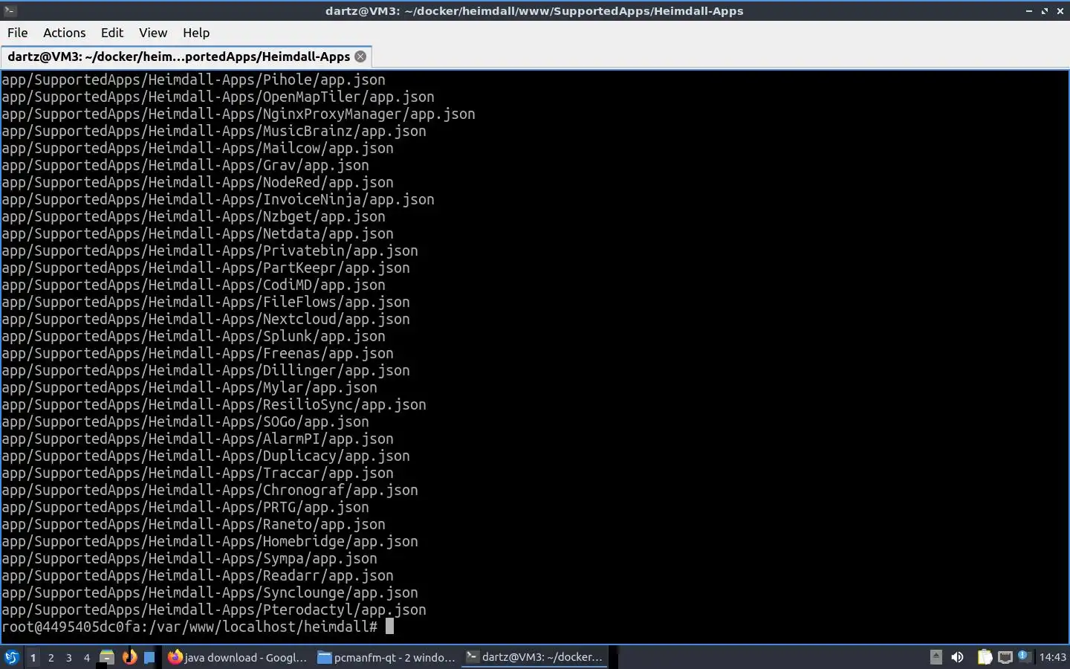This screenshot has width=1070, height=669.
Task: Switch to virtual desktop 3
Action: pos(68,657)
